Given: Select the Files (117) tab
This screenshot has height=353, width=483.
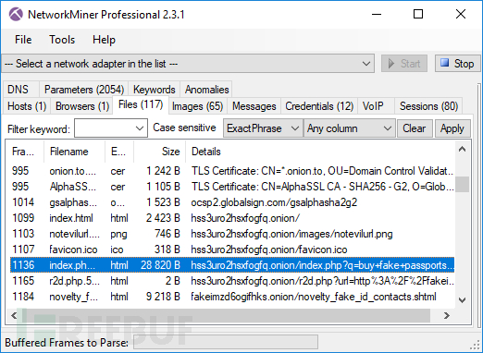Looking at the screenshot, I should pyautogui.click(x=141, y=105).
